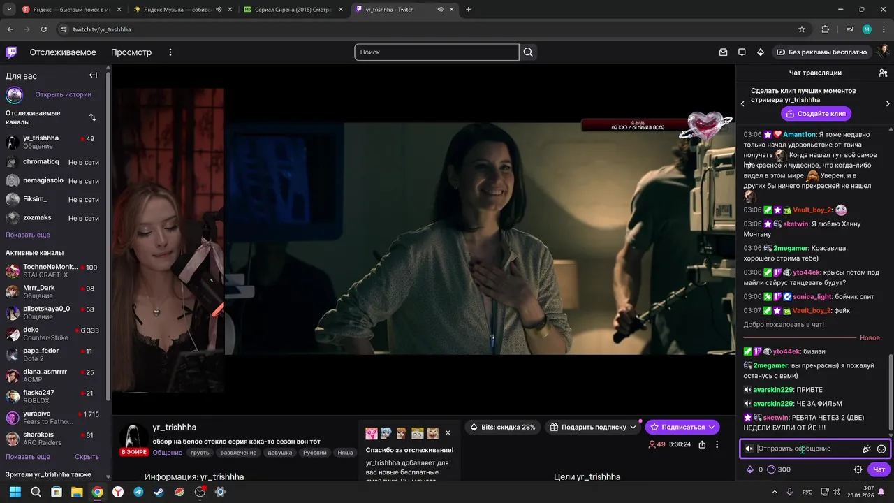The image size is (894, 503).
Task: Open a new browser tab
Action: pos(468,10)
